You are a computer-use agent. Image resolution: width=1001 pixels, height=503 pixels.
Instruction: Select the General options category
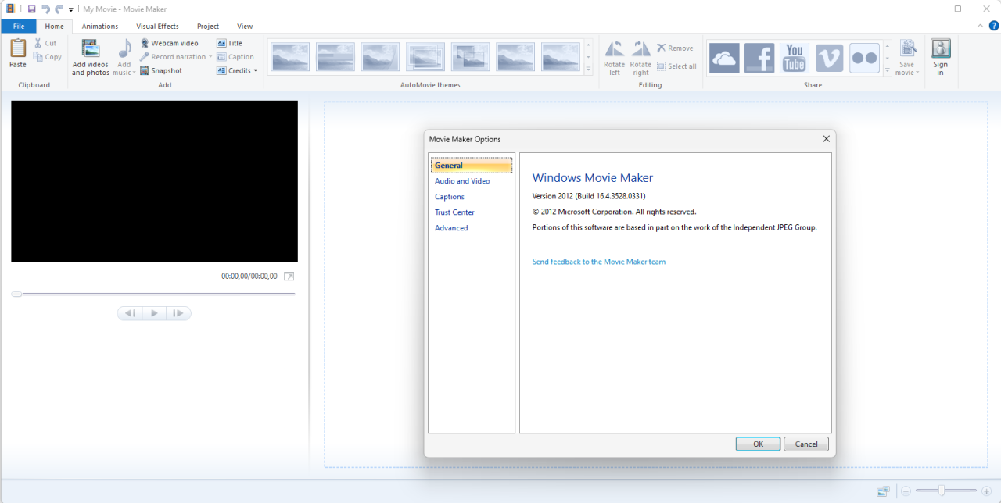(x=449, y=165)
